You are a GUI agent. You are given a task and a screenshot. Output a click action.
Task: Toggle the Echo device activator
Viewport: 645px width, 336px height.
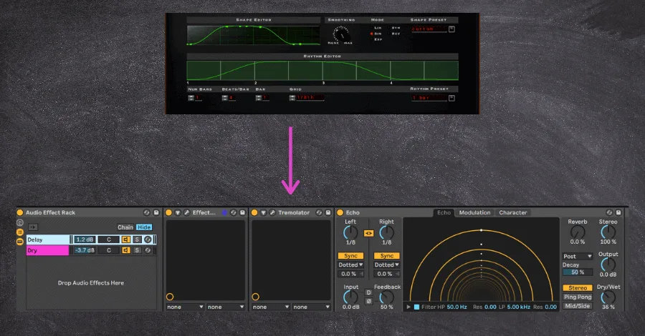(340, 212)
